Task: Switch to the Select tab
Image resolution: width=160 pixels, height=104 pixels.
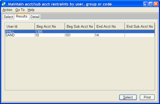Action: click(8, 17)
